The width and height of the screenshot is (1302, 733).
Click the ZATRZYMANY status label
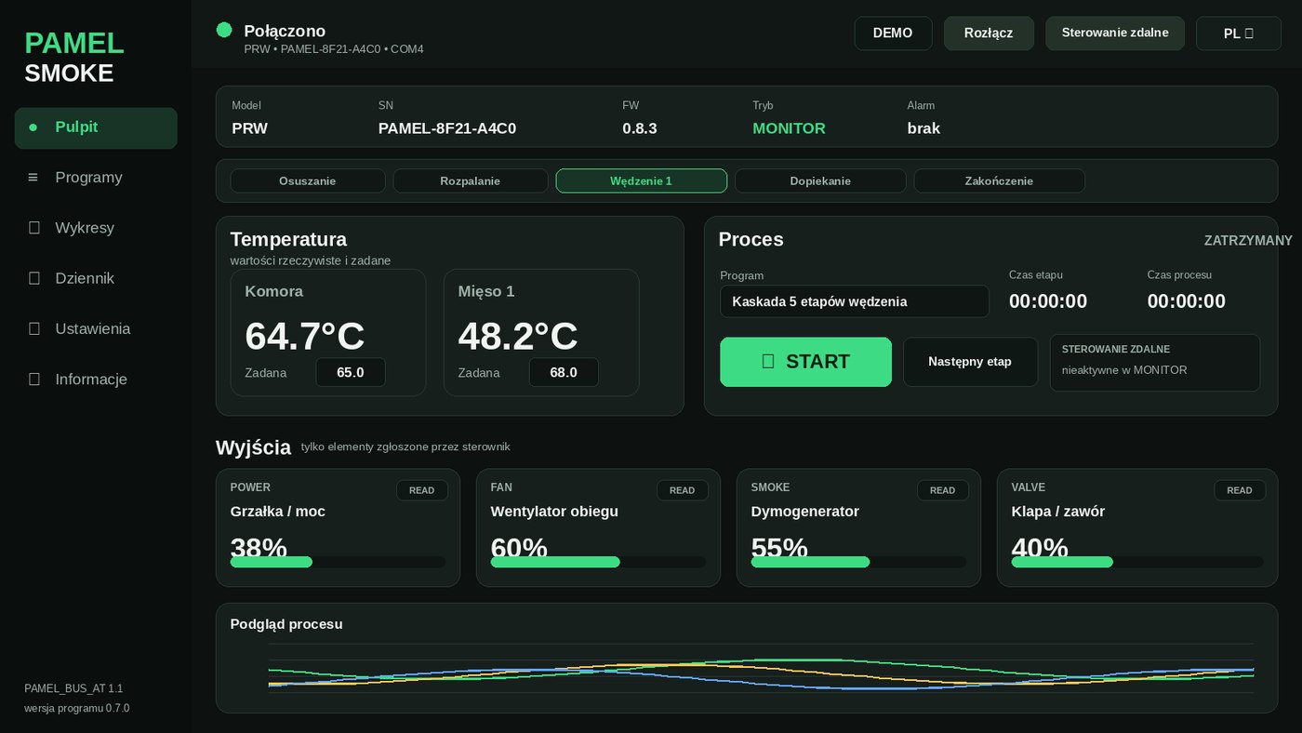pos(1248,240)
